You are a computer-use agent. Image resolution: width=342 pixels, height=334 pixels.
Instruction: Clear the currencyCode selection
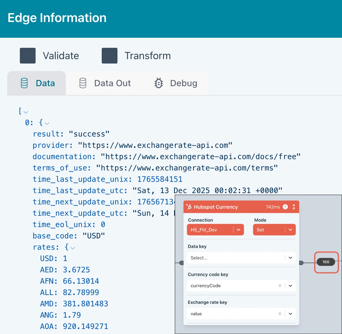280,286
